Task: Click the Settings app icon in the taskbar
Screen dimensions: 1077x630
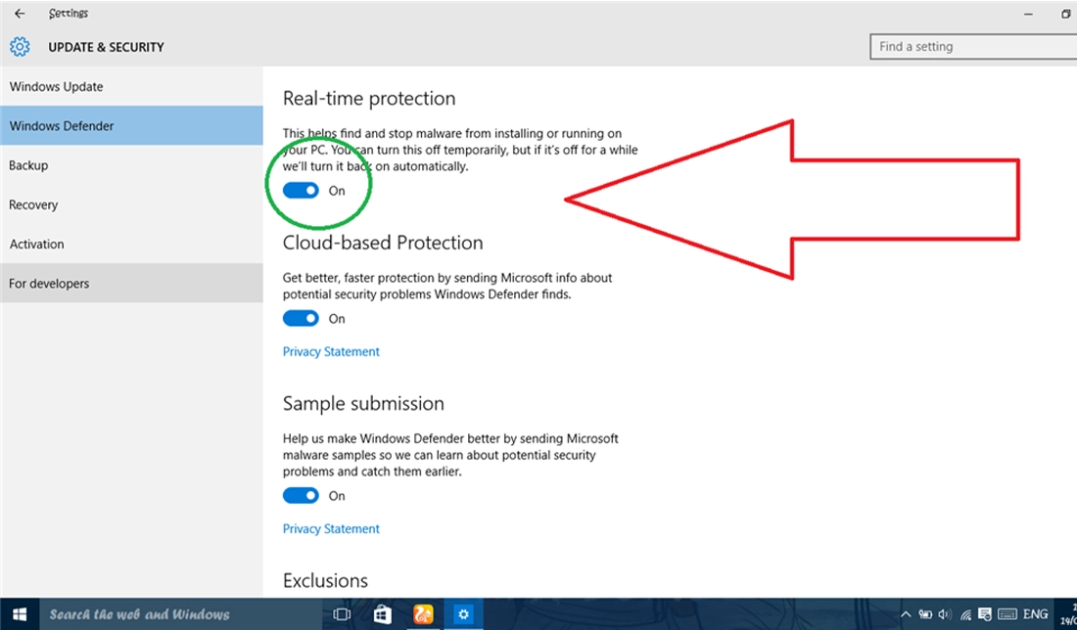Action: pyautogui.click(x=464, y=614)
